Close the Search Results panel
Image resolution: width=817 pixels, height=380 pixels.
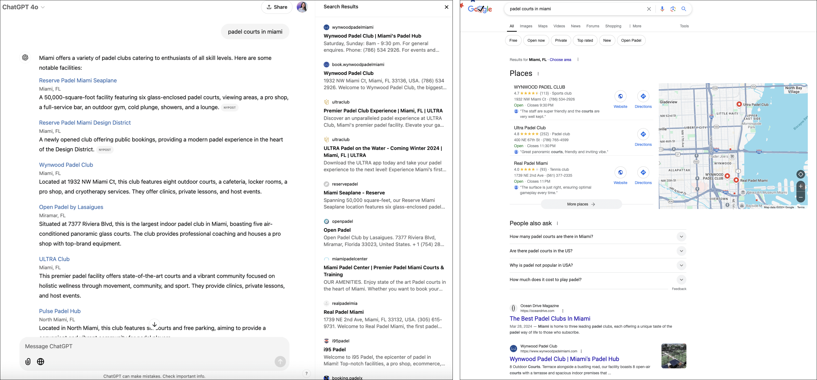pos(447,7)
